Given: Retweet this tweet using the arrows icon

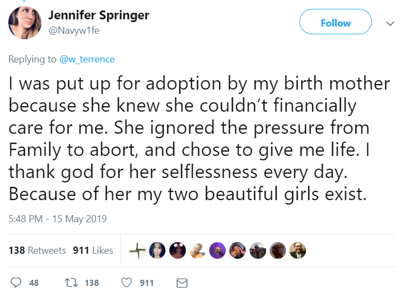Looking at the screenshot, I should [x=71, y=283].
